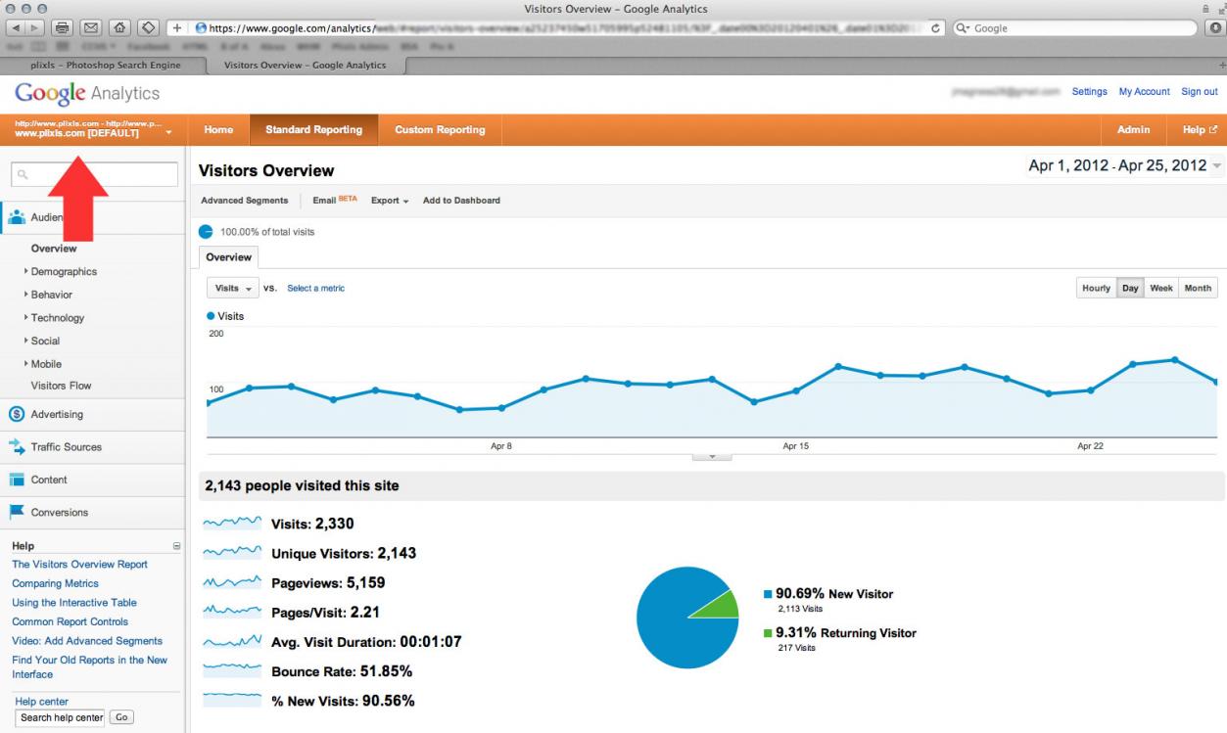Click the magnifier in the Google search field
Viewport: 1227px width, 733px height.
click(963, 28)
